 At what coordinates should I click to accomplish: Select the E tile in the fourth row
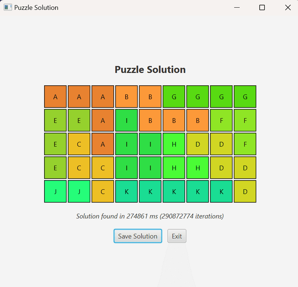pos(55,168)
